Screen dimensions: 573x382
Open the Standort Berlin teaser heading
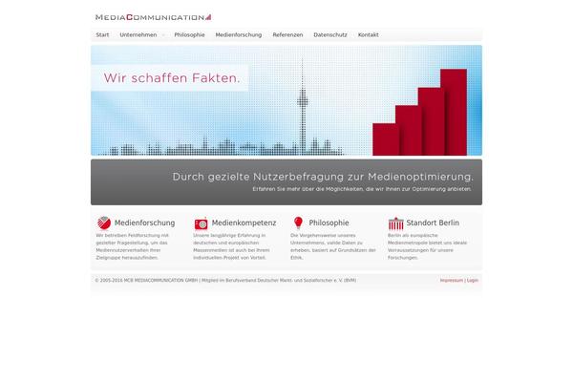(433, 223)
